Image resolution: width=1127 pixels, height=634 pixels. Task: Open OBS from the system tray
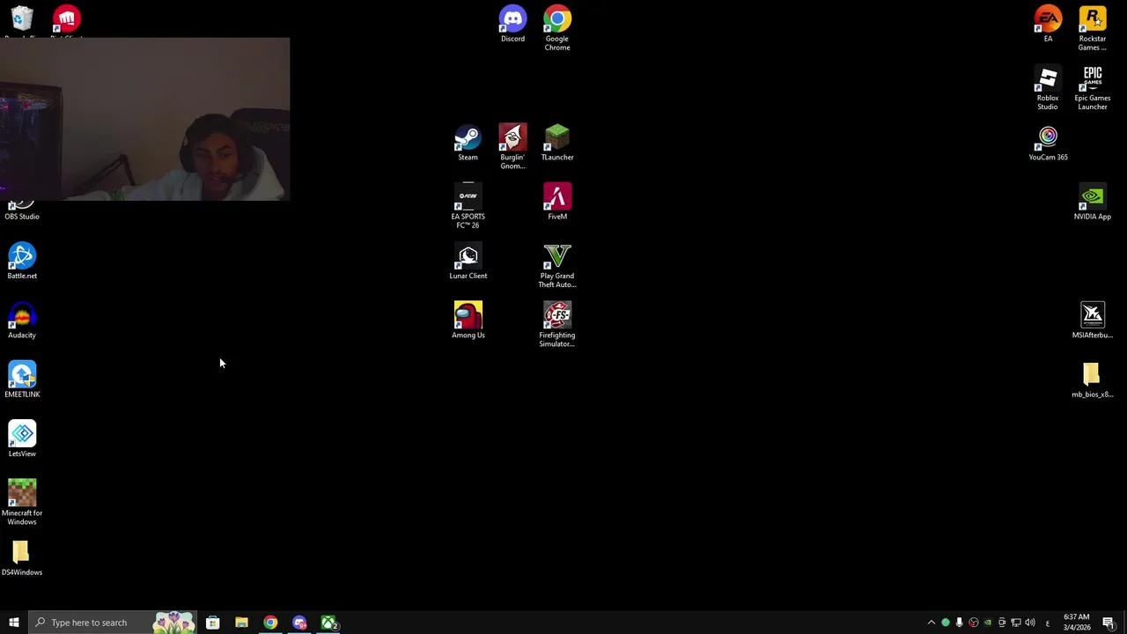pyautogui.click(x=974, y=623)
